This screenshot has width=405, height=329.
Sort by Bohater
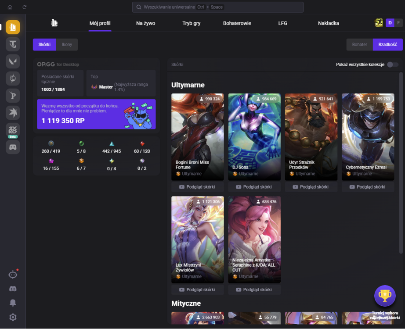[x=360, y=45]
